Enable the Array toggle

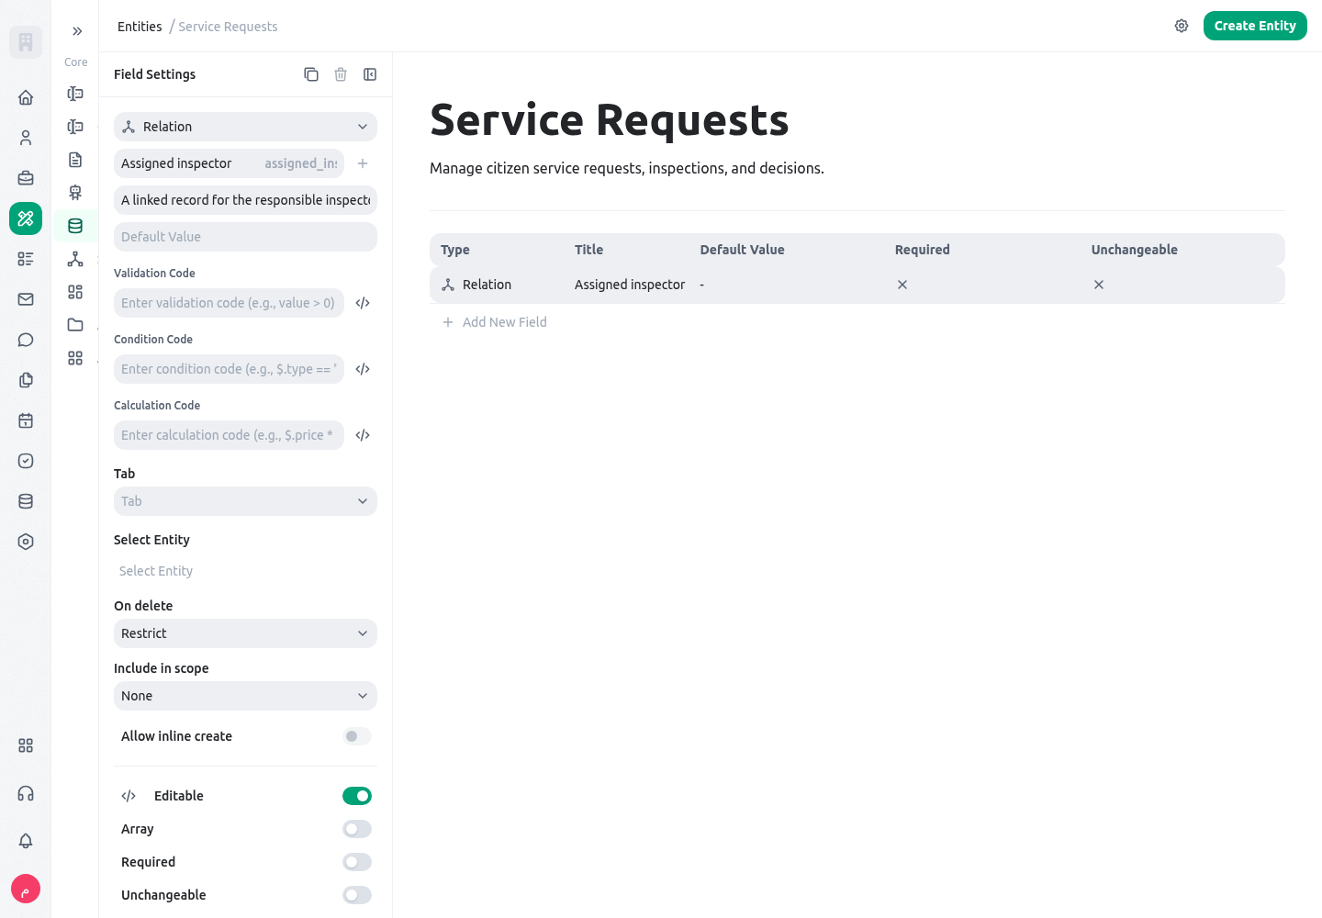point(357,829)
